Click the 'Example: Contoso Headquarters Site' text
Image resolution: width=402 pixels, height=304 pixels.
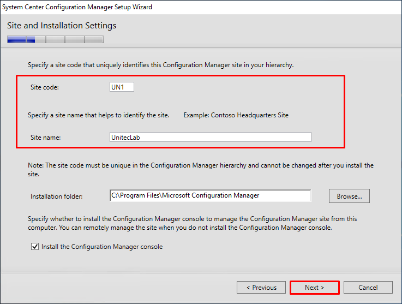coord(236,115)
